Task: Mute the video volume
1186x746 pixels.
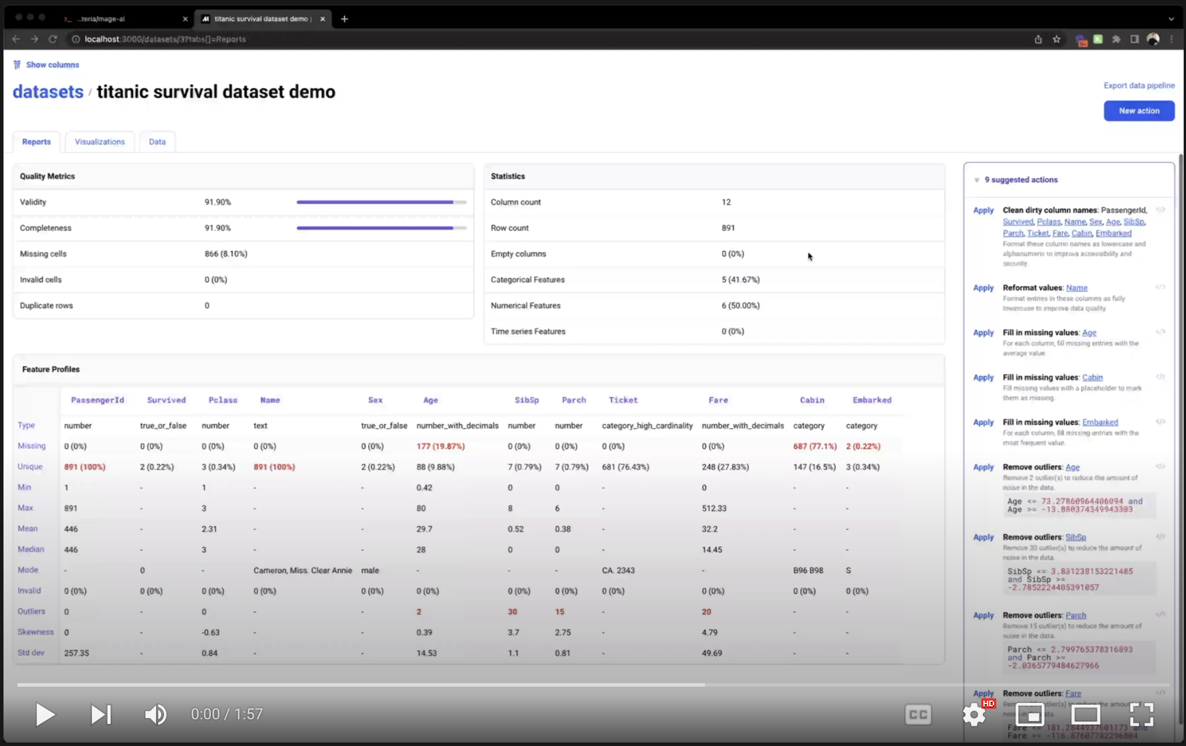Action: click(x=155, y=714)
